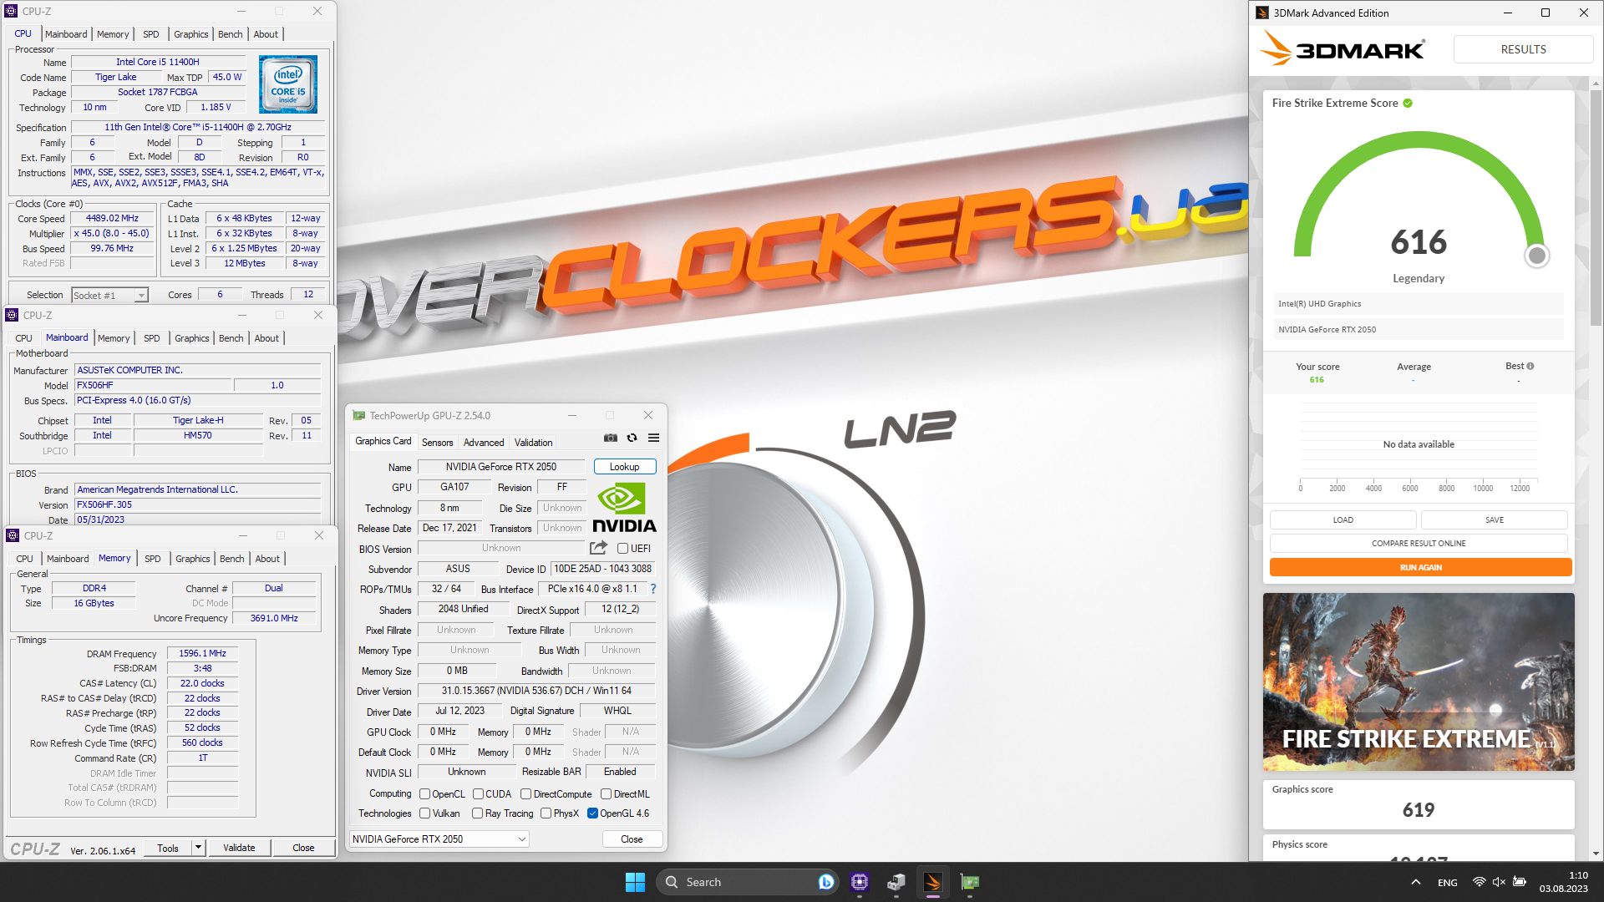Export the BIOS with the share arrow icon

[x=598, y=548]
